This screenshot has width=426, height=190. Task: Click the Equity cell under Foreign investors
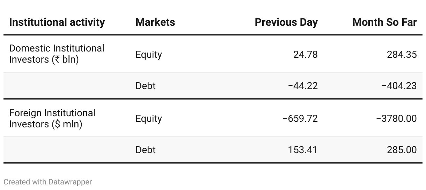coord(149,119)
